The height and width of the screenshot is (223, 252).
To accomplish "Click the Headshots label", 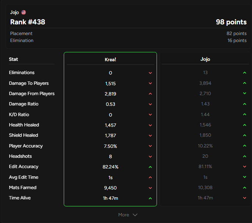I will click(x=20, y=156).
